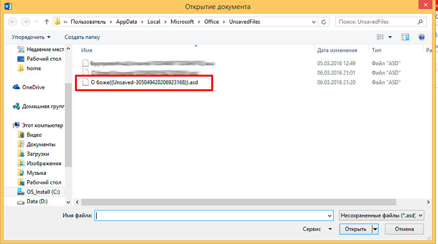438x244 pixels.
Task: Change the view with the view icon
Action: (x=380, y=37)
